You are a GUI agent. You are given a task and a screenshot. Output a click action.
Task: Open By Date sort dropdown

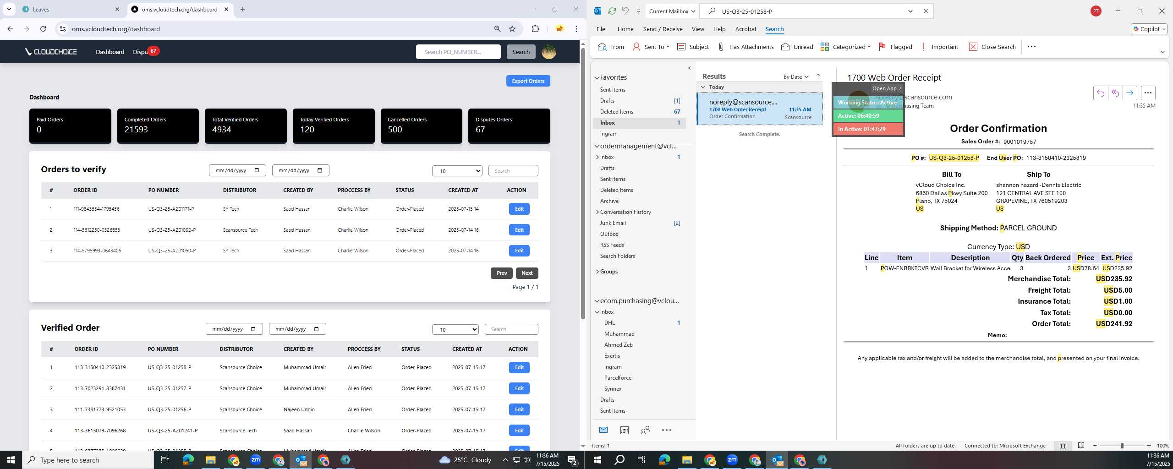[796, 76]
